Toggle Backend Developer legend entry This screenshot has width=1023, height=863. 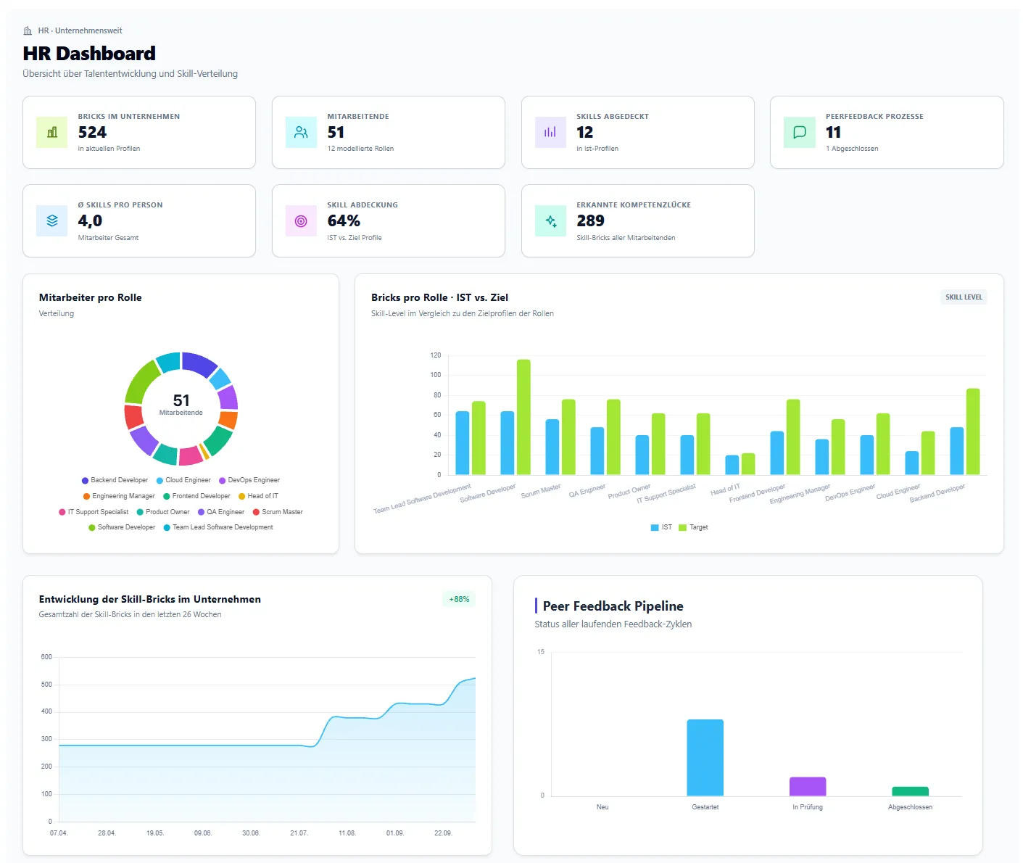click(x=115, y=480)
